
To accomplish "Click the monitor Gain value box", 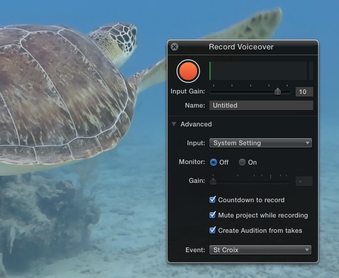I will tap(304, 181).
